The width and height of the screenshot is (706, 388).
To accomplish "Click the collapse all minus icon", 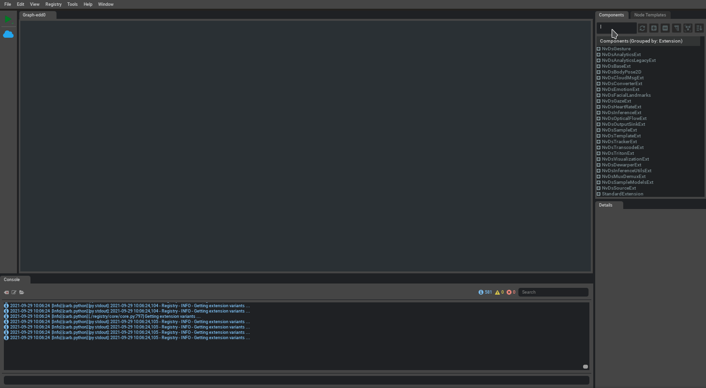I will click(665, 29).
